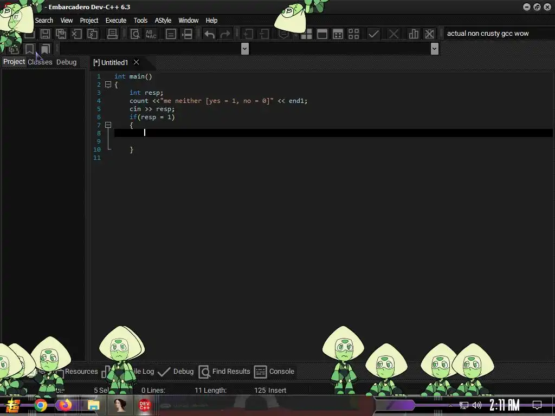This screenshot has height=416, width=555.
Task: Click the '125 Insert' status bar entry
Action: 270,390
